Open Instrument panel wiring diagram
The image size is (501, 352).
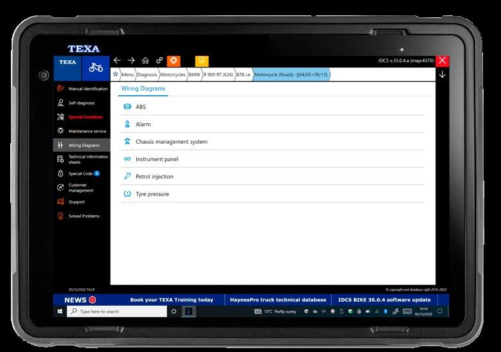(x=272, y=159)
